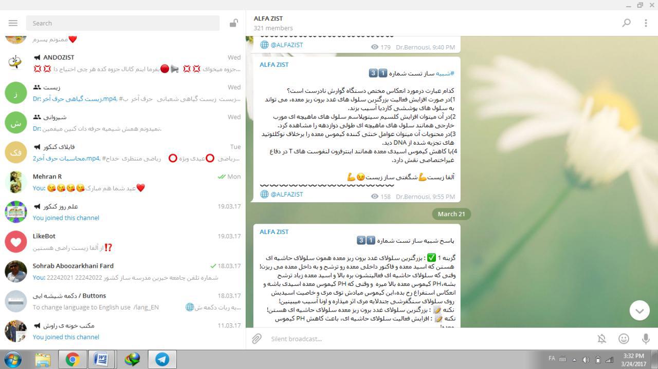The height and width of the screenshot is (369, 658).
Task: Click the 158 views counter
Action: pos(381,197)
